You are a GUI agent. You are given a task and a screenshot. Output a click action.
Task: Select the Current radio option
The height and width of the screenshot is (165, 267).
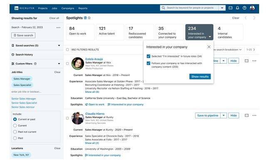tap(15, 126)
